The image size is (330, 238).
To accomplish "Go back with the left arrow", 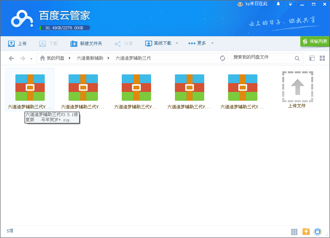I will point(11,58).
